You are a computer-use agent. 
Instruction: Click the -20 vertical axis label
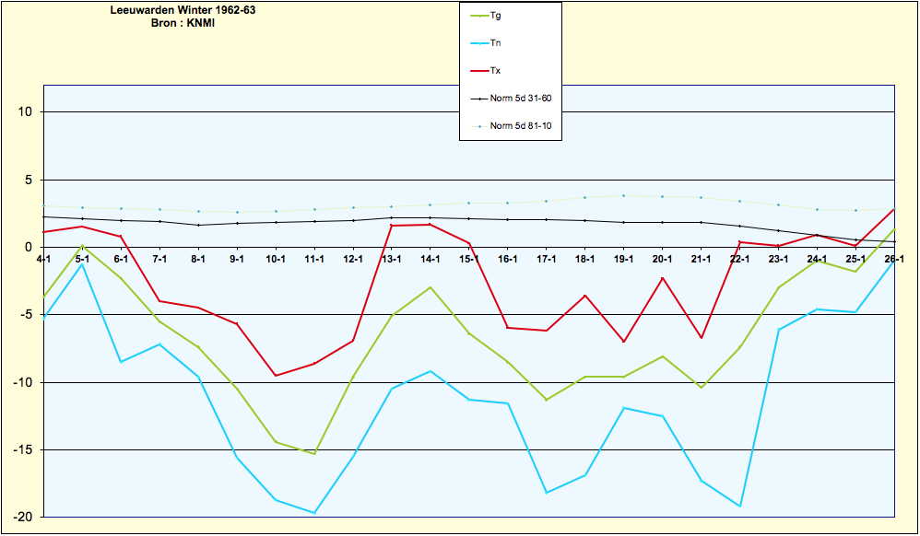click(24, 518)
